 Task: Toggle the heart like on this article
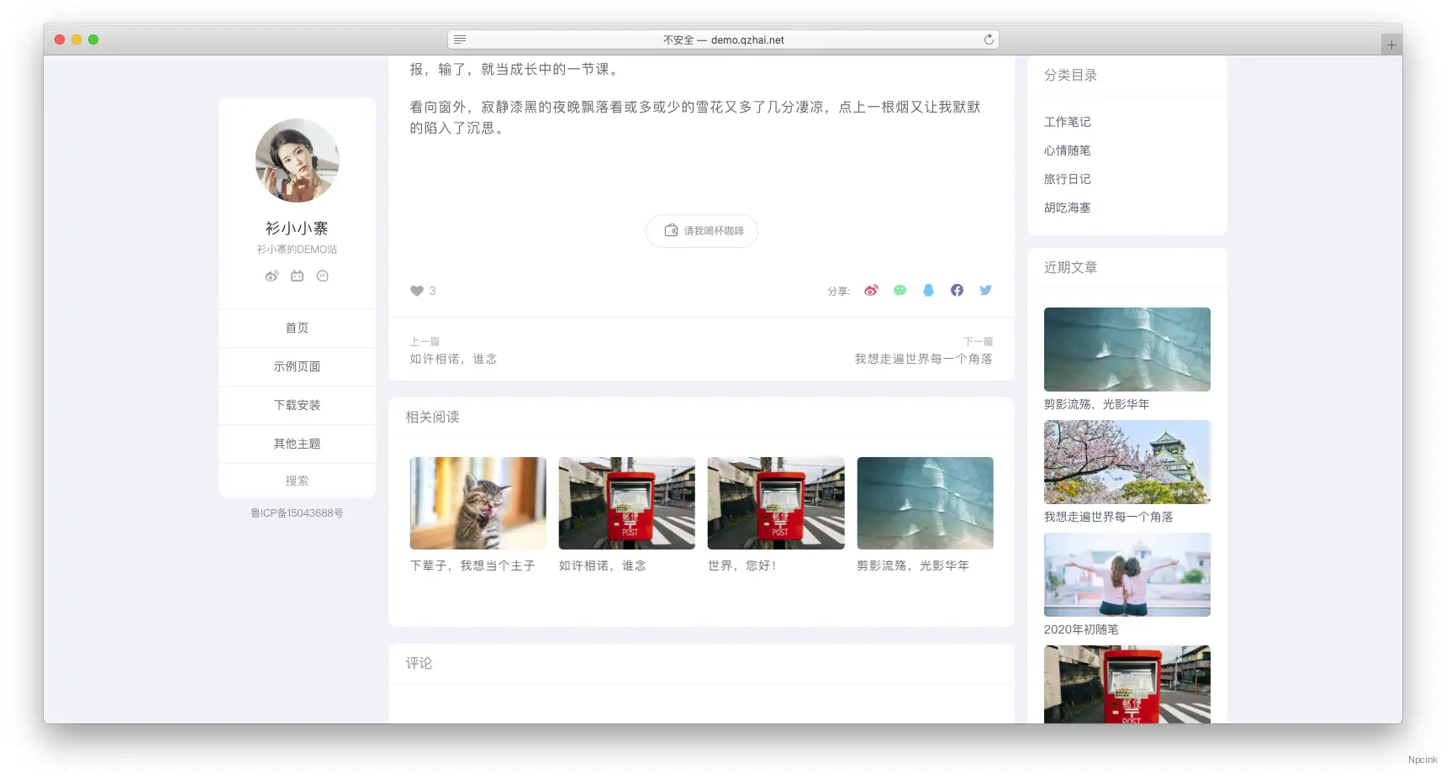click(417, 291)
